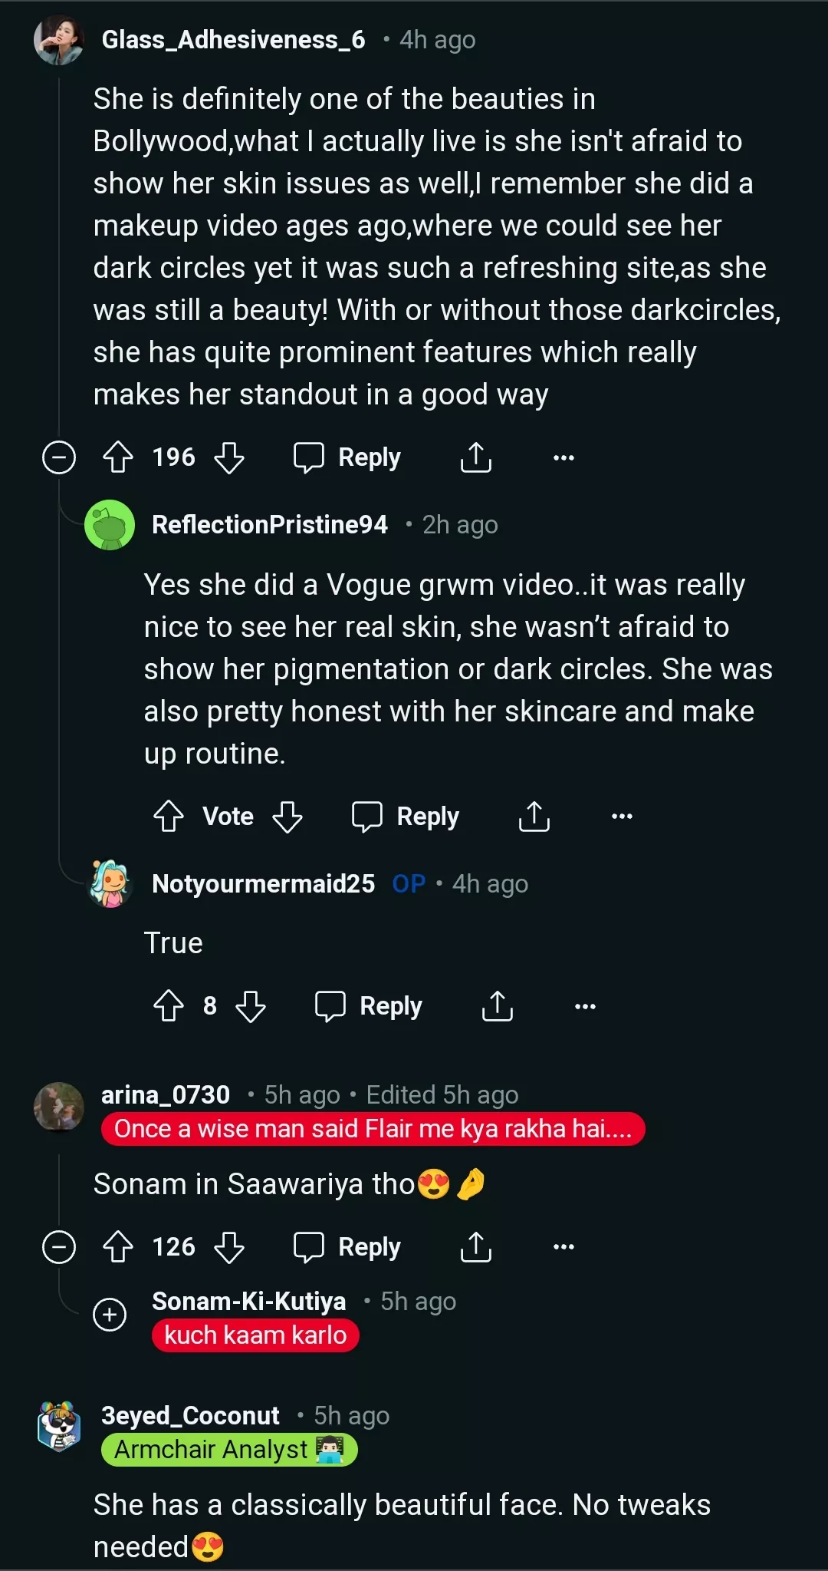Click ReflectionPristine94's green avatar thumbnail
828x1571 pixels.
(108, 525)
